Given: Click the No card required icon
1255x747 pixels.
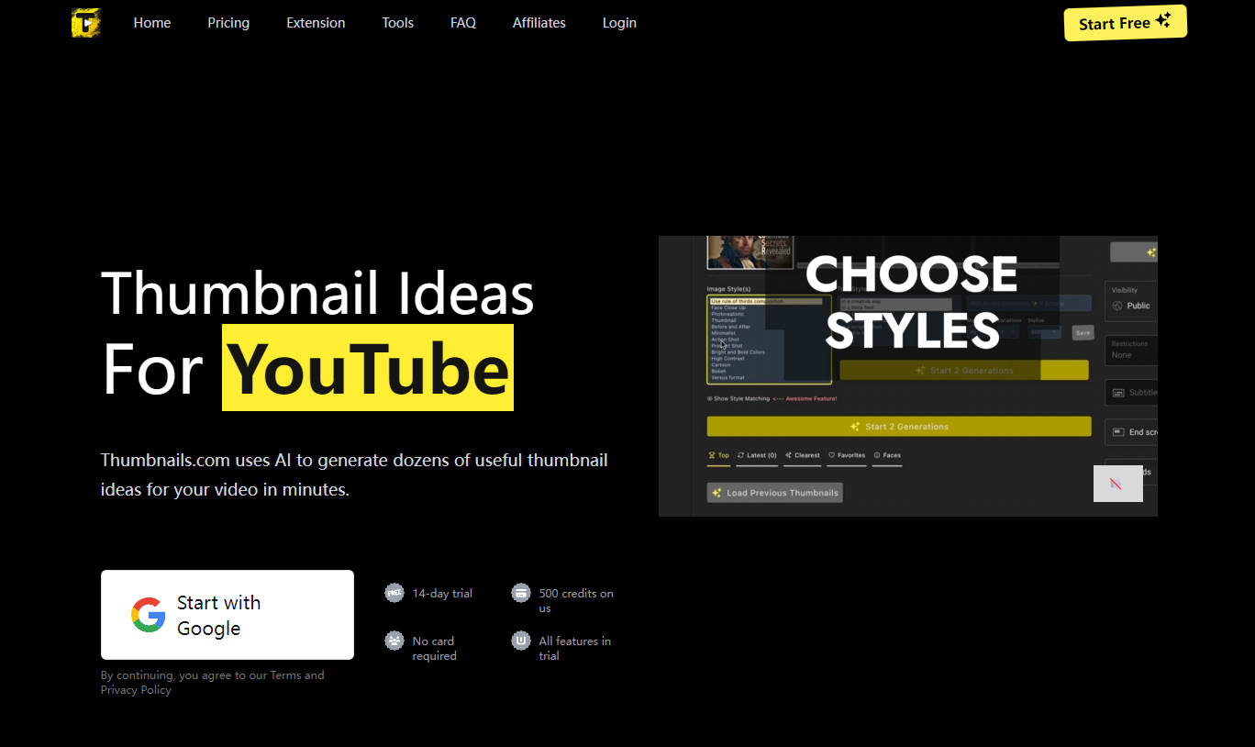Looking at the screenshot, I should [x=394, y=641].
